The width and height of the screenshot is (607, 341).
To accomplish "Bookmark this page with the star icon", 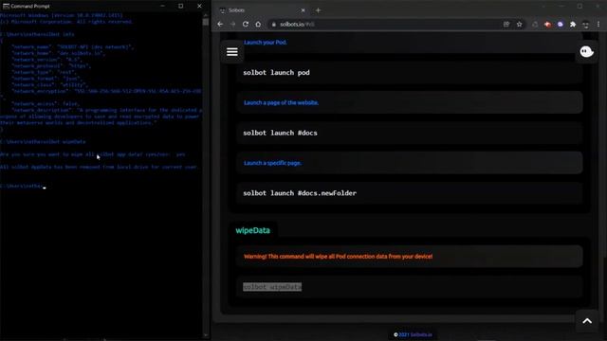I will pyautogui.click(x=519, y=25).
